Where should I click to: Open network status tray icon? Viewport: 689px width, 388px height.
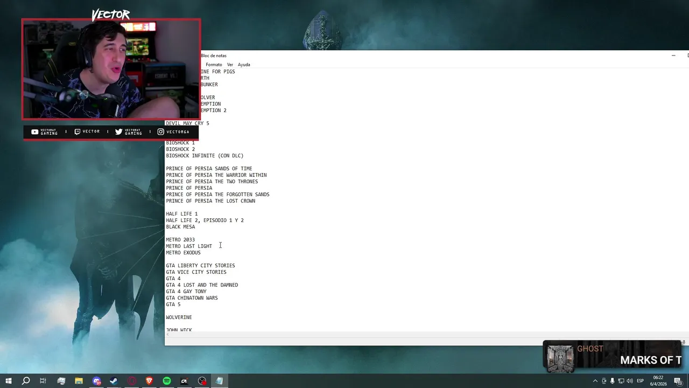click(x=621, y=381)
